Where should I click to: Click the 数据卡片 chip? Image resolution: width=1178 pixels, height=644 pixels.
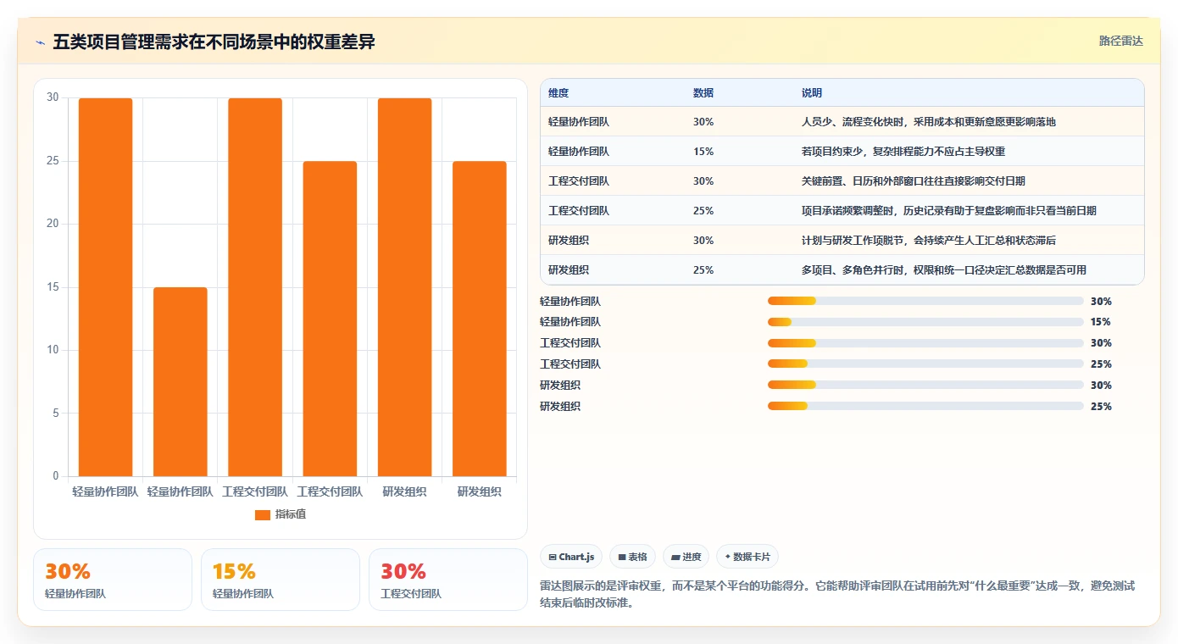[747, 557]
